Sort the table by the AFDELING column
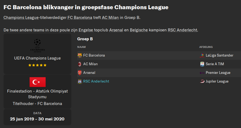This screenshot has width=241, height=128. pyautogui.click(x=206, y=47)
